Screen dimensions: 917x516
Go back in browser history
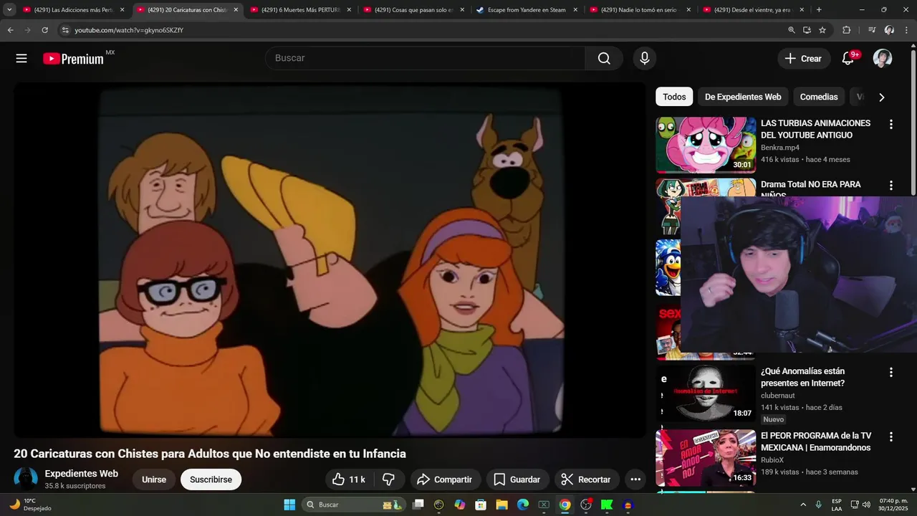pos(10,30)
